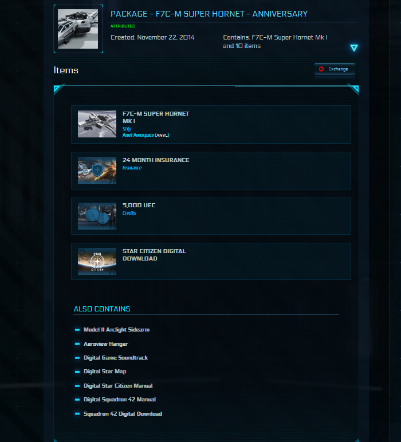Screen dimensions: 401x442
Task: Click the F7C-M Super Hornet Mk I ship image
Action: 97,124
